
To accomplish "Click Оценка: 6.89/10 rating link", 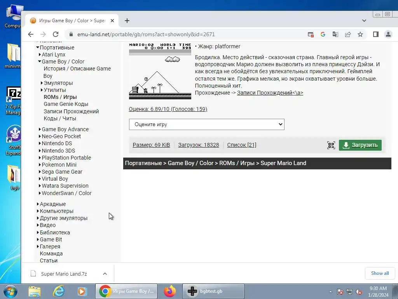I will pos(168,109).
